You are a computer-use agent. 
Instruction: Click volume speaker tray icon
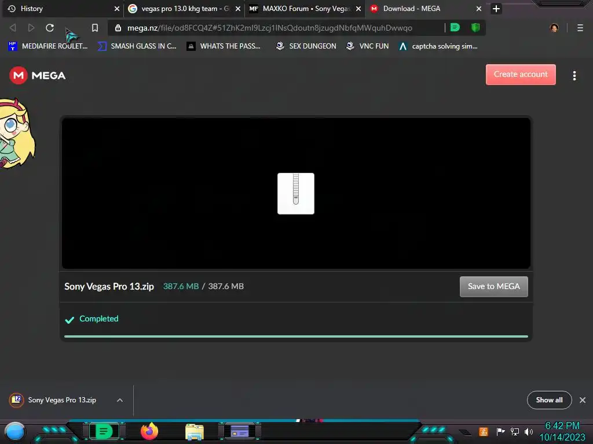[x=528, y=431]
